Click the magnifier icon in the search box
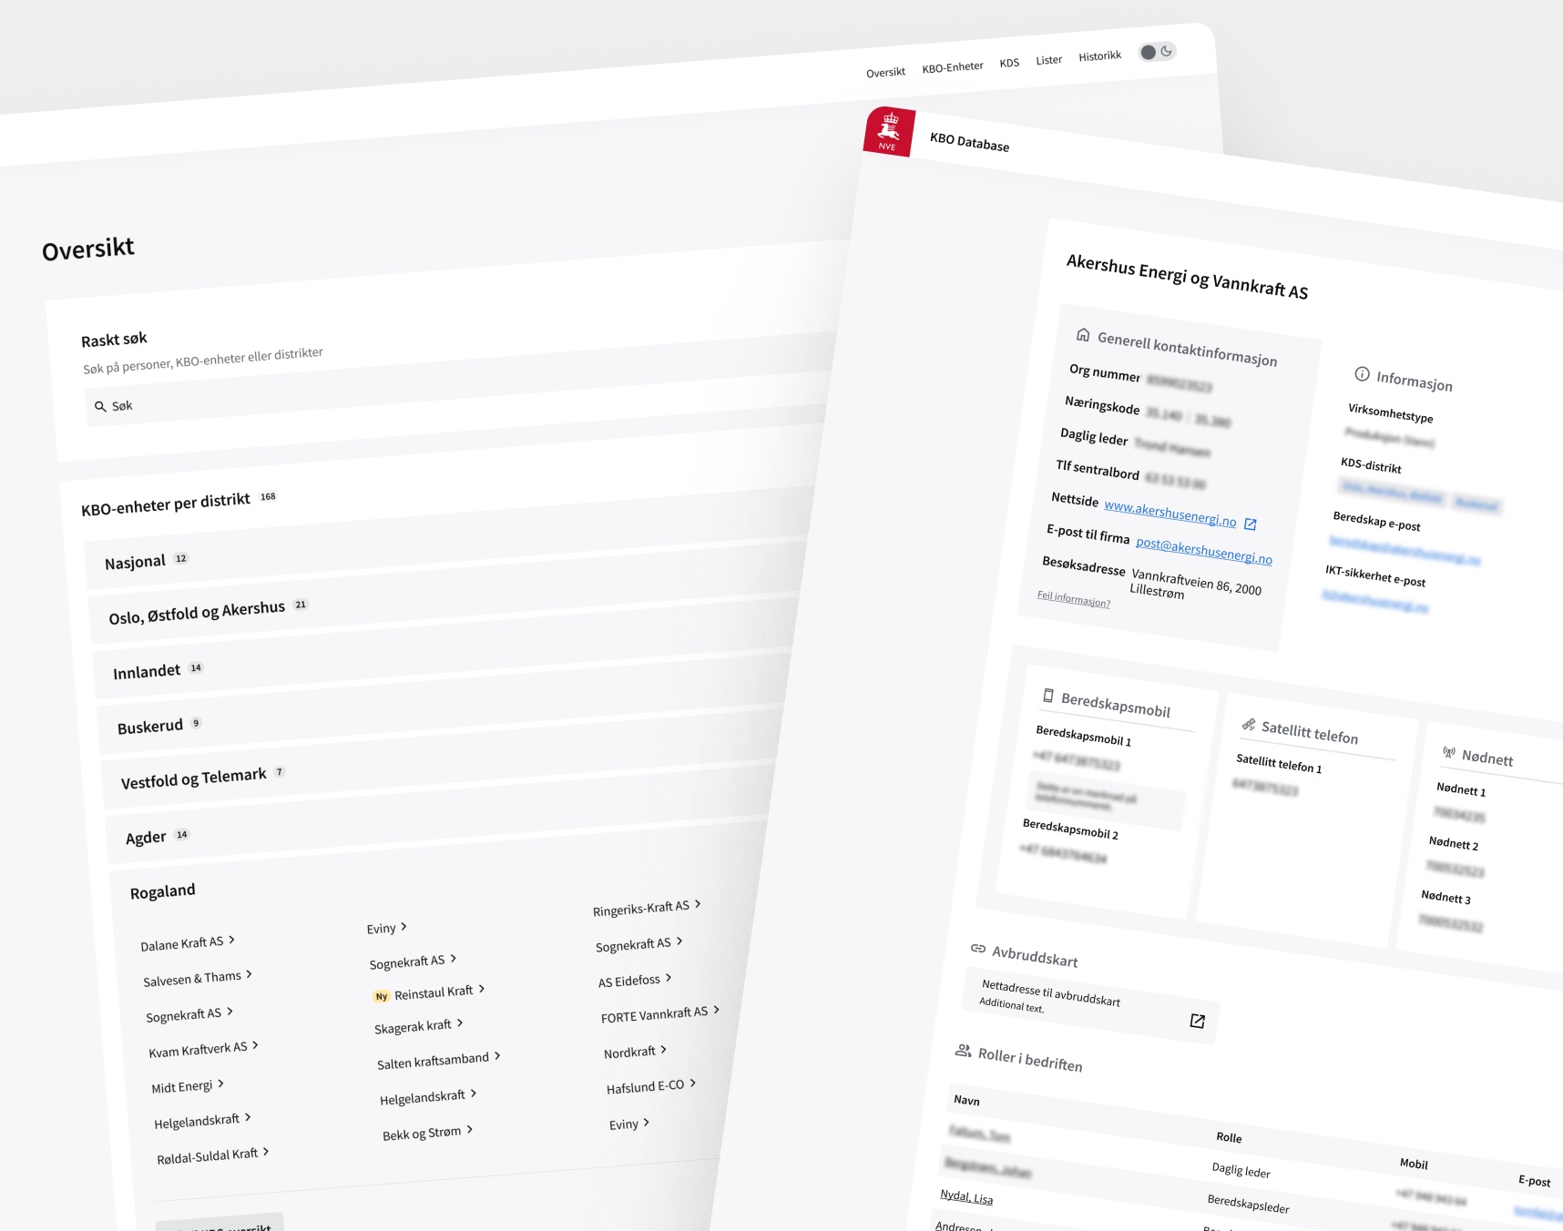Screen dimensions: 1563x1231 (100, 407)
